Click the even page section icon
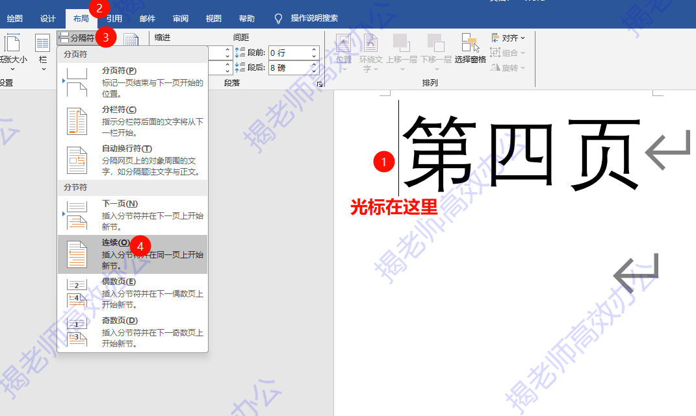The height and width of the screenshot is (416, 696). [x=77, y=293]
